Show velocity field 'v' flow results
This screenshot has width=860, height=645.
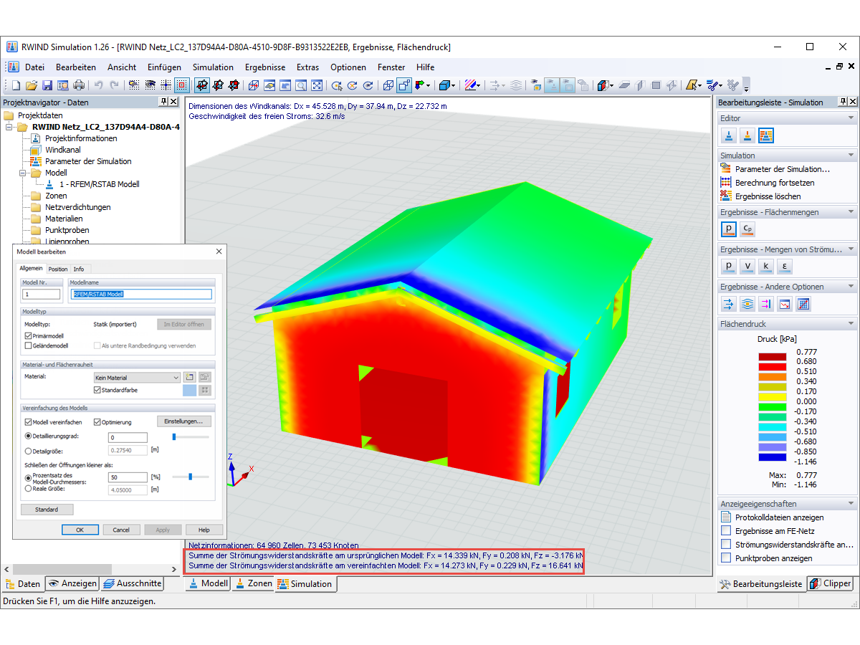coord(747,267)
